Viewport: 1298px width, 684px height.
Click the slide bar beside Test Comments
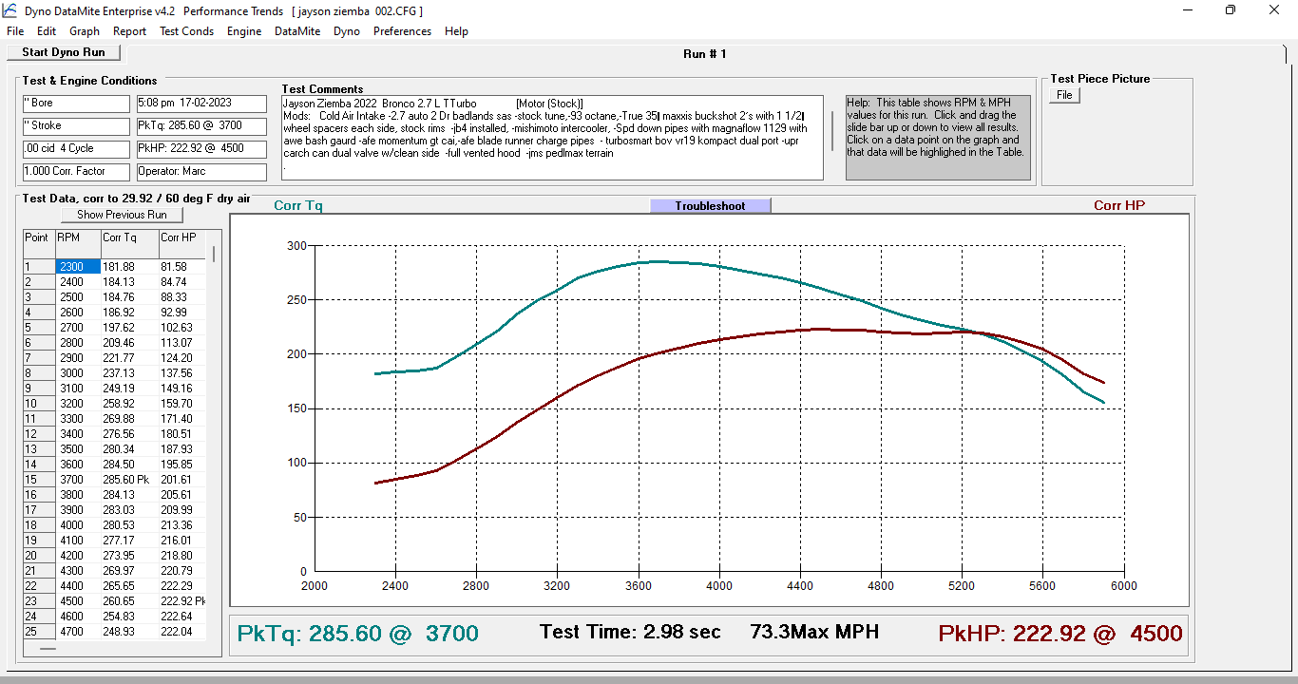pyautogui.click(x=833, y=131)
